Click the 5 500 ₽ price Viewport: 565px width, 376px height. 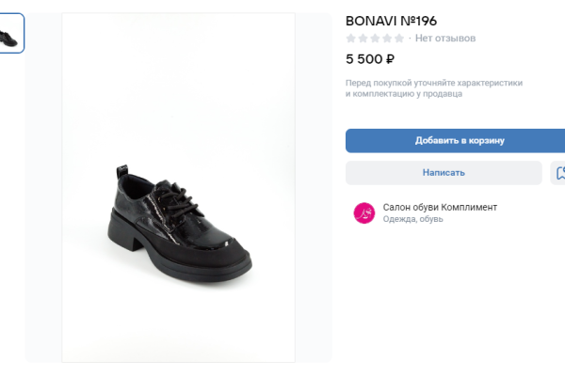(x=370, y=59)
